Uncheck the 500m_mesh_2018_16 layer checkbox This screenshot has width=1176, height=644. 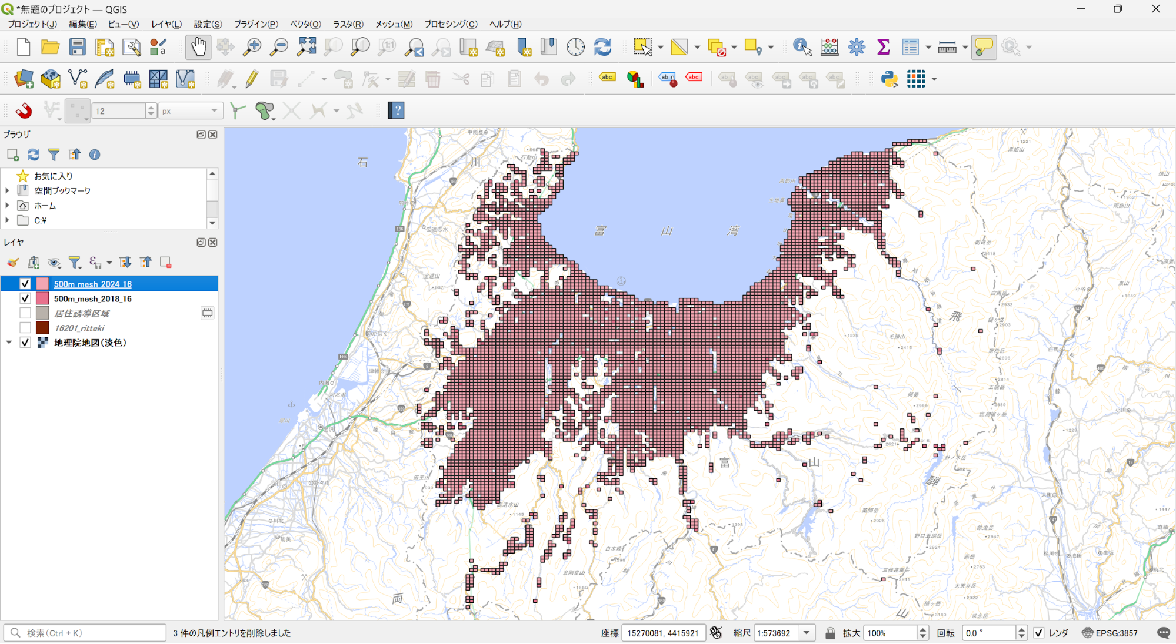[x=25, y=298]
